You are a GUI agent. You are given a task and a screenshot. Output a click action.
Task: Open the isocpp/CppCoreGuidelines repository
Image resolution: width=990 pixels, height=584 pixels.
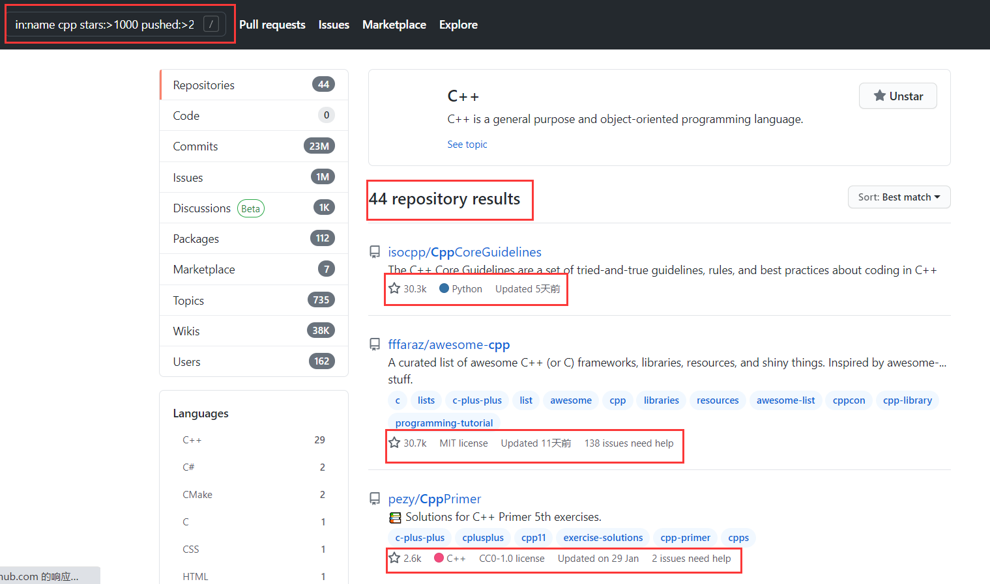465,252
